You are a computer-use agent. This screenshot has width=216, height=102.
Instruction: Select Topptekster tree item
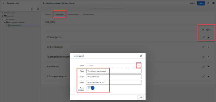pos(10,16)
